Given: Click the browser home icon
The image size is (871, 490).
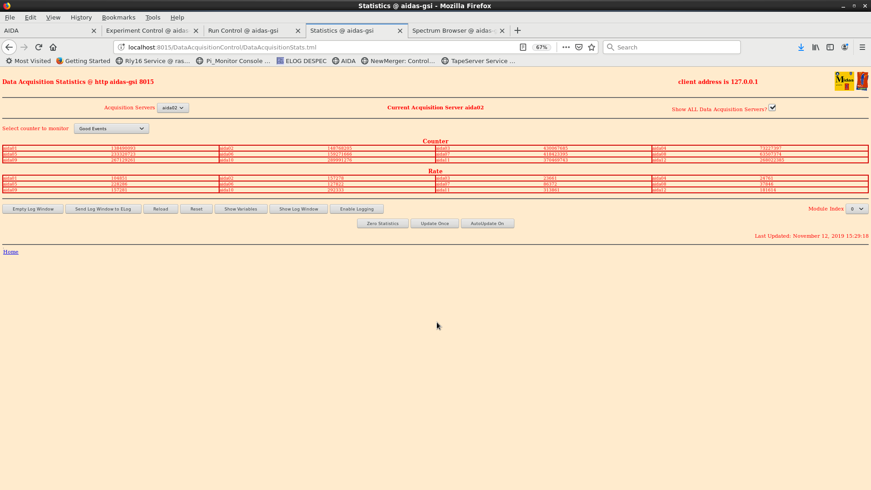Looking at the screenshot, I should [x=53, y=47].
